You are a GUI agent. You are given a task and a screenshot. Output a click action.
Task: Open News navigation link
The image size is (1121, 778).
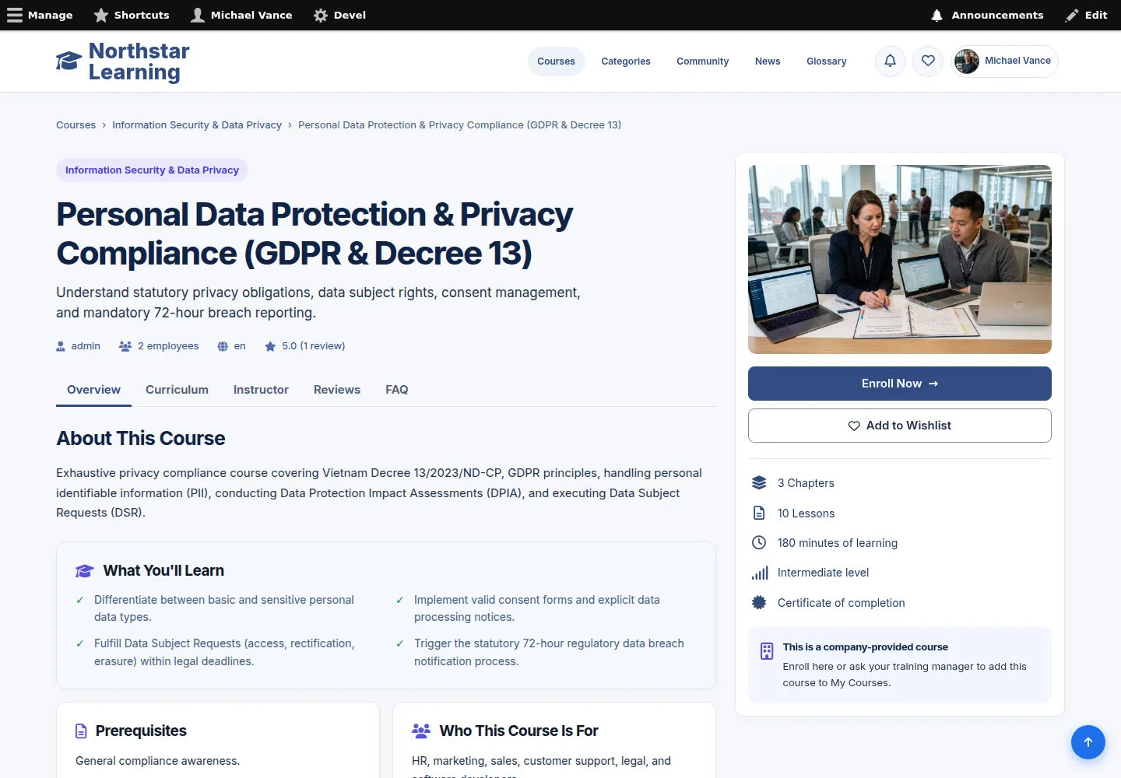pos(768,61)
